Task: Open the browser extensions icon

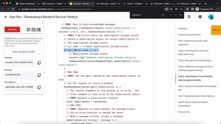Action: point(188,9)
